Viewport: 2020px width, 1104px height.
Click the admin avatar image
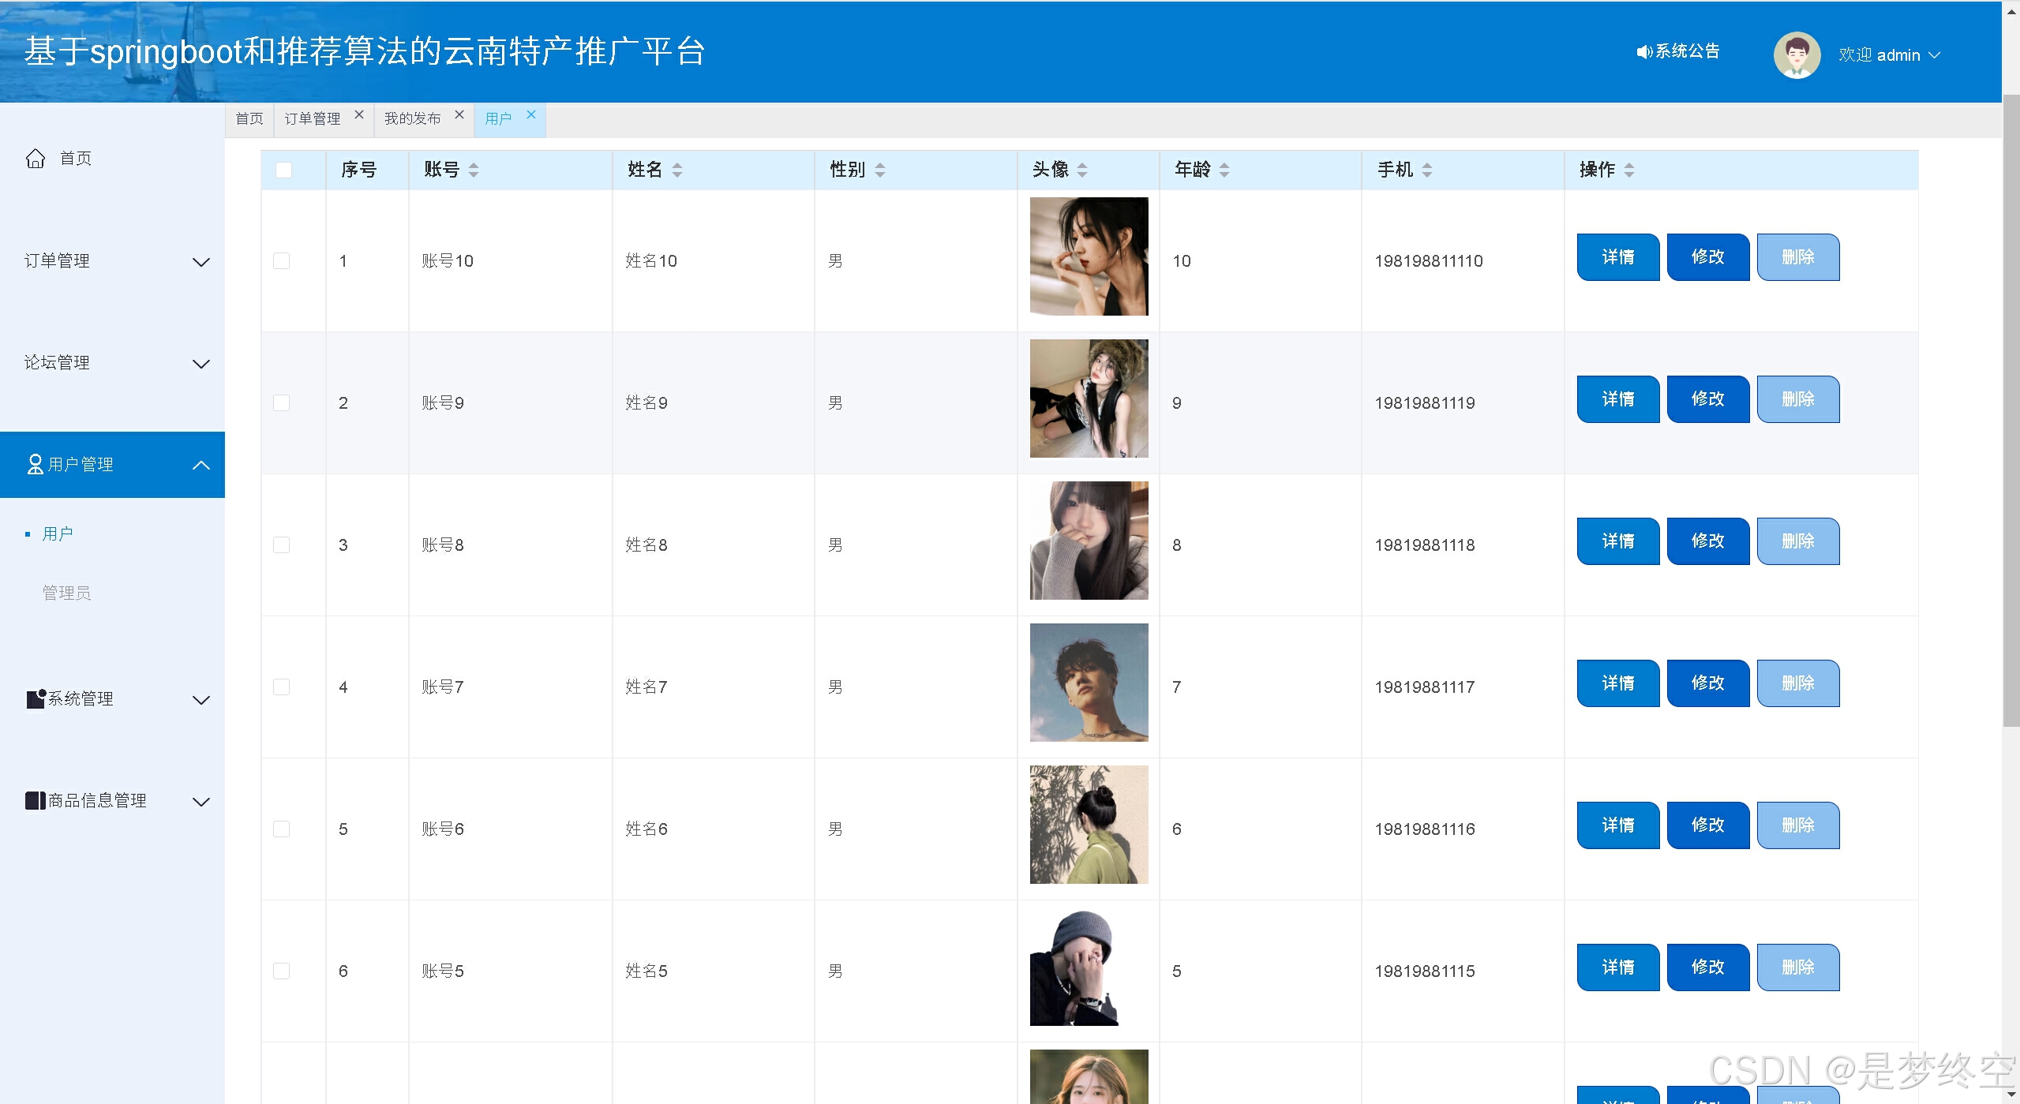point(1796,55)
